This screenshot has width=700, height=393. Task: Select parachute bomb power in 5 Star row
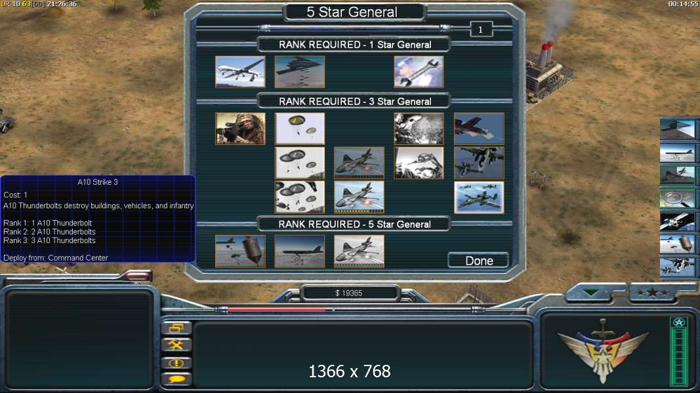click(x=240, y=252)
